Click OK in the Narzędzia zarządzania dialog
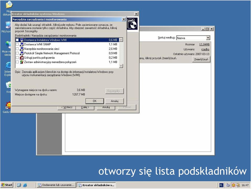Screen dimensions: 252x189 95,101
